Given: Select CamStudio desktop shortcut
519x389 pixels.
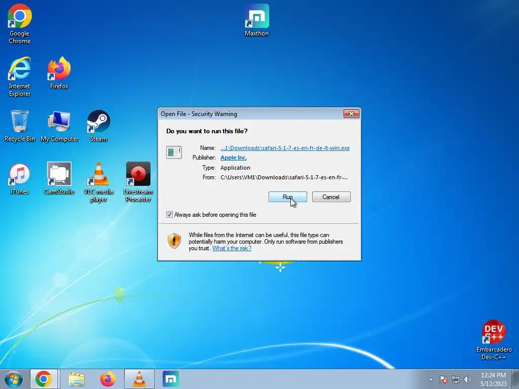Looking at the screenshot, I should pyautogui.click(x=59, y=179).
